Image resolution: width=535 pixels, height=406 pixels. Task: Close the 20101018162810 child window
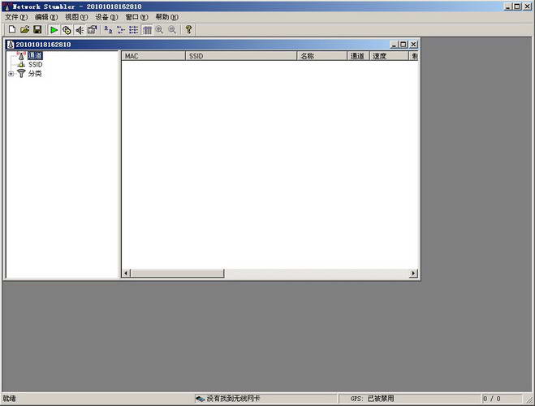pyautogui.click(x=413, y=45)
